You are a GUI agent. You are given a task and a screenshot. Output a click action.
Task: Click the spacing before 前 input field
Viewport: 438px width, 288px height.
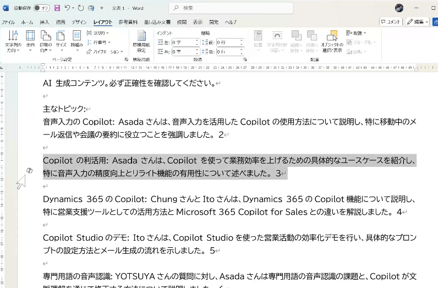(228, 42)
